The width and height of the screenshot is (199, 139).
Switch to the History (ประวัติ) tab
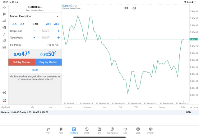(87, 130)
